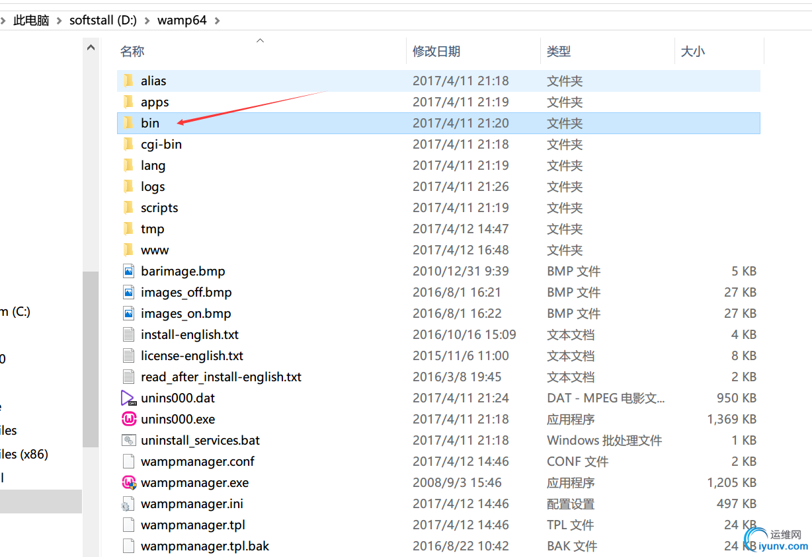The width and height of the screenshot is (812, 557).
Task: Click the text document icon for license-english.txt
Action: 128,355
